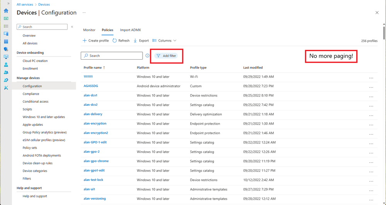386x205 pixels.
Task: Open Compliance menu item
Action: click(31, 94)
